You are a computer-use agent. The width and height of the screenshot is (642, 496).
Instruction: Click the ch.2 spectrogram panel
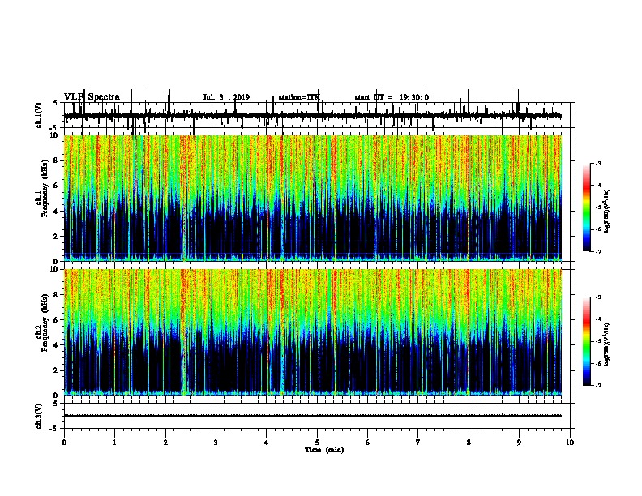[x=313, y=332]
